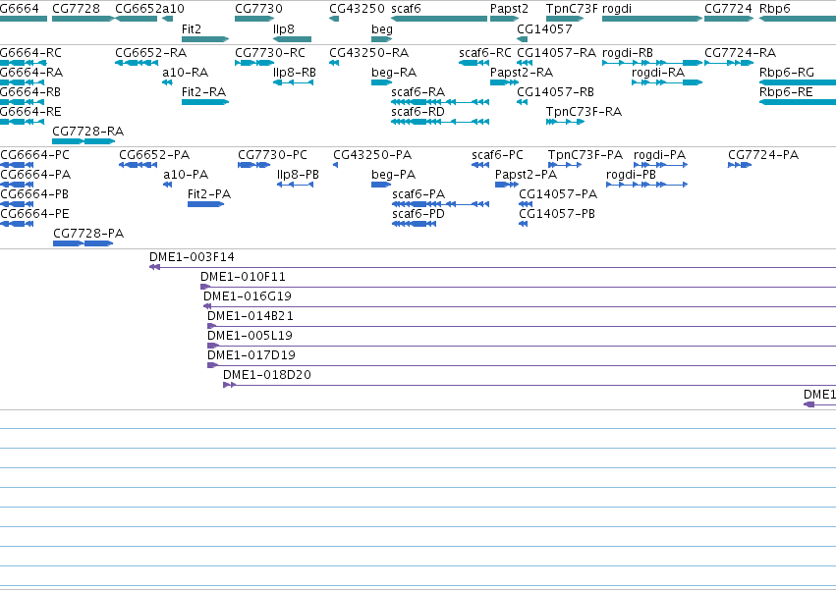This screenshot has width=836, height=590.
Task: Select transcript Papst2-RA
Action: [x=504, y=82]
